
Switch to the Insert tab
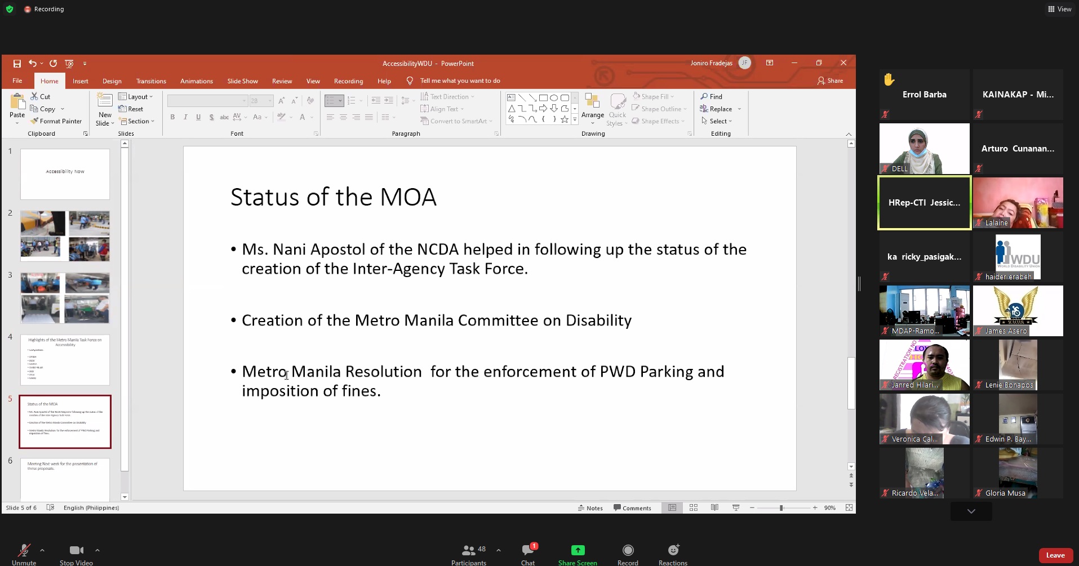81,81
